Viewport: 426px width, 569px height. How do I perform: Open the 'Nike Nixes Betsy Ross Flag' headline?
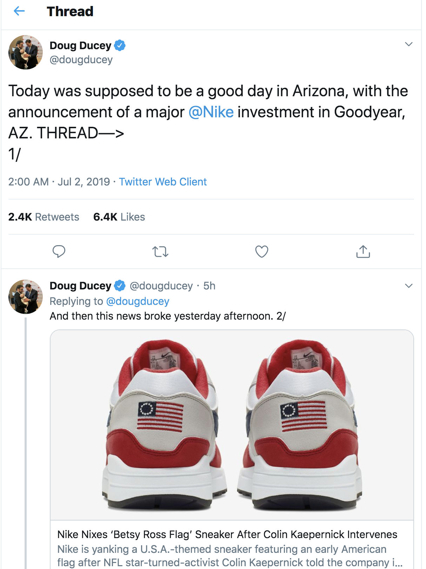pyautogui.click(x=227, y=535)
